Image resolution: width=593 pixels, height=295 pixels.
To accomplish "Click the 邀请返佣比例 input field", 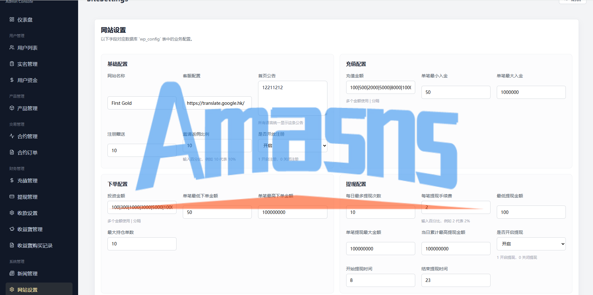I will pyautogui.click(x=217, y=146).
